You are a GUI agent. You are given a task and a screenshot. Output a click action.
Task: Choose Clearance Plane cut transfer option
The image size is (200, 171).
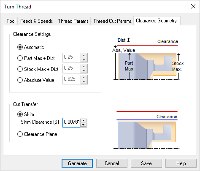(x=37, y=134)
